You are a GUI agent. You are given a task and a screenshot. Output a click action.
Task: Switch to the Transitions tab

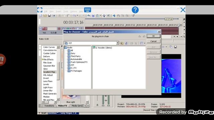(x=49, y=106)
